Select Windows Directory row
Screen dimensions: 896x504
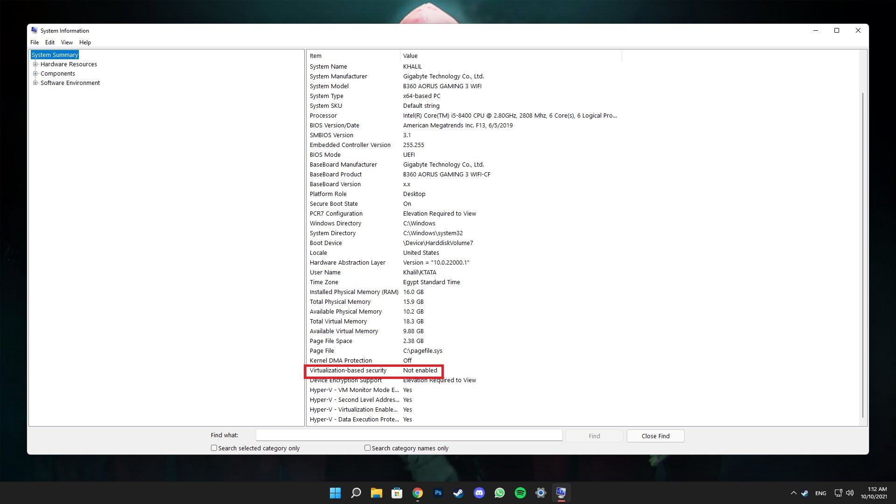(x=464, y=223)
